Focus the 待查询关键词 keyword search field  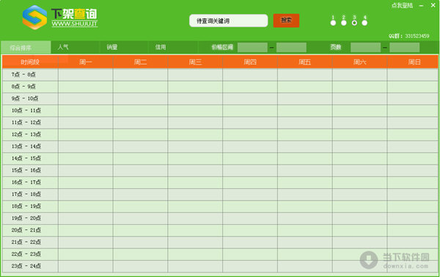pos(228,21)
